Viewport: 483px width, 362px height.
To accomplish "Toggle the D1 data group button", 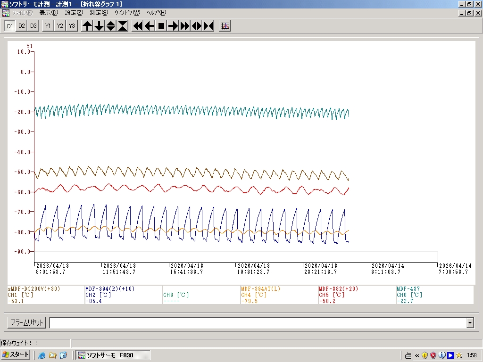I will [x=10, y=26].
